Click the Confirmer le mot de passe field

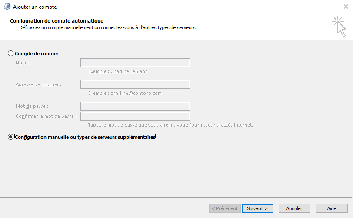point(135,116)
